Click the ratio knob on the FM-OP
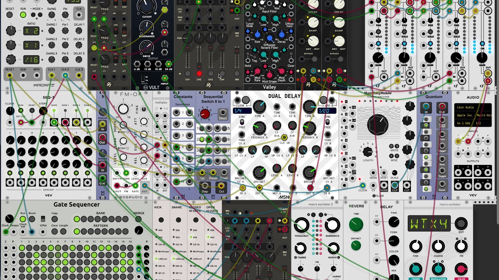The width and height of the screenshot is (499, 280). tap(124, 109)
